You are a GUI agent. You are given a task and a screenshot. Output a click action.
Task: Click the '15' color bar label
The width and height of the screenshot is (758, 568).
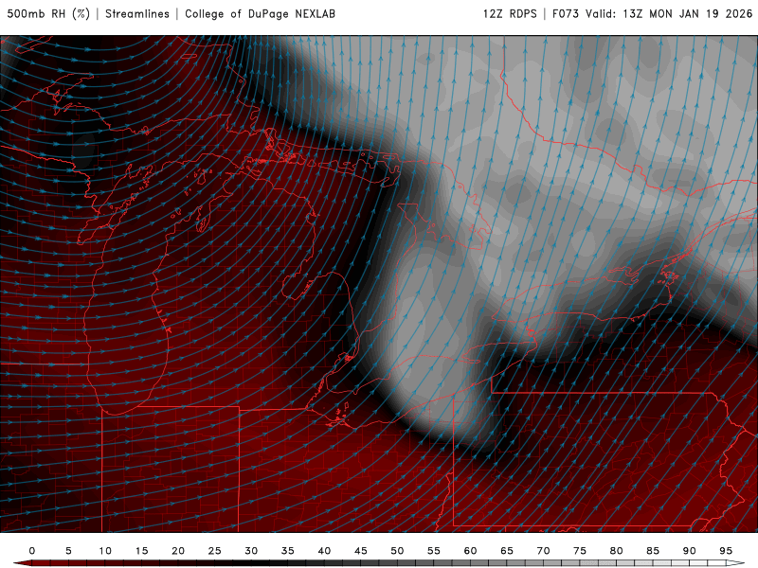[x=141, y=551]
